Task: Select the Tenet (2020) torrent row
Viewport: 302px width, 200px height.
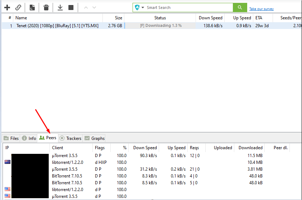Action: pos(57,26)
